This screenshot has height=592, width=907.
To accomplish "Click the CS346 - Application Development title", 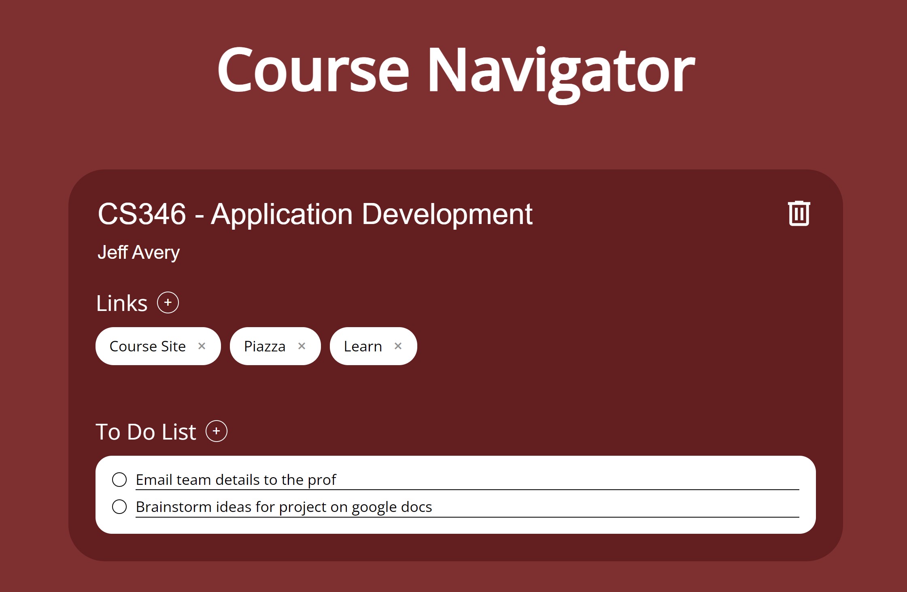I will [x=315, y=214].
